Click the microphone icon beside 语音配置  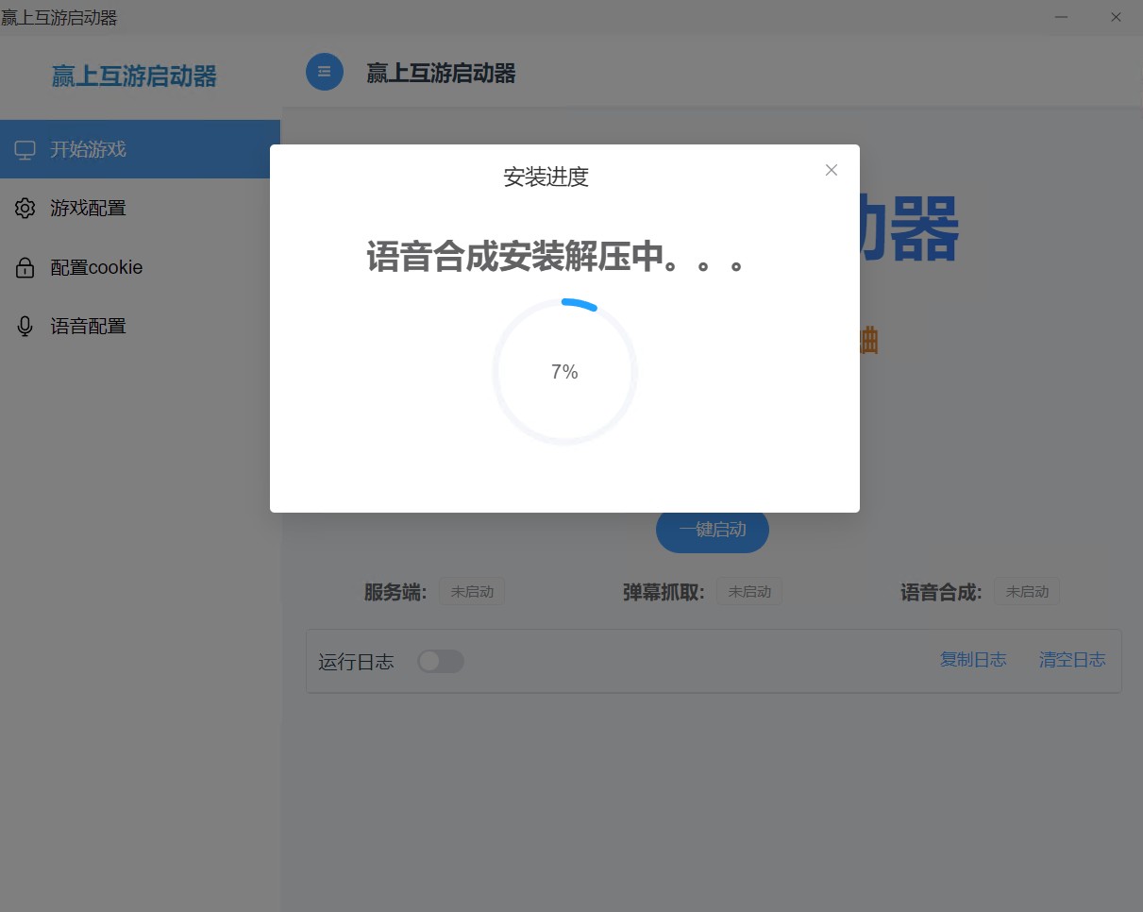click(25, 327)
